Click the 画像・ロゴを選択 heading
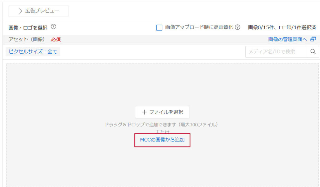 (28, 28)
